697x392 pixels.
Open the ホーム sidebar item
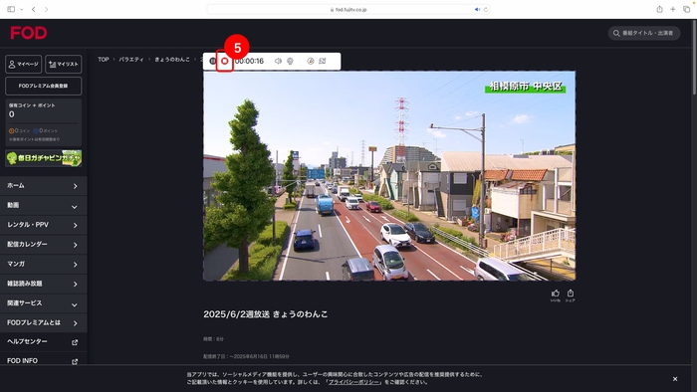click(43, 186)
